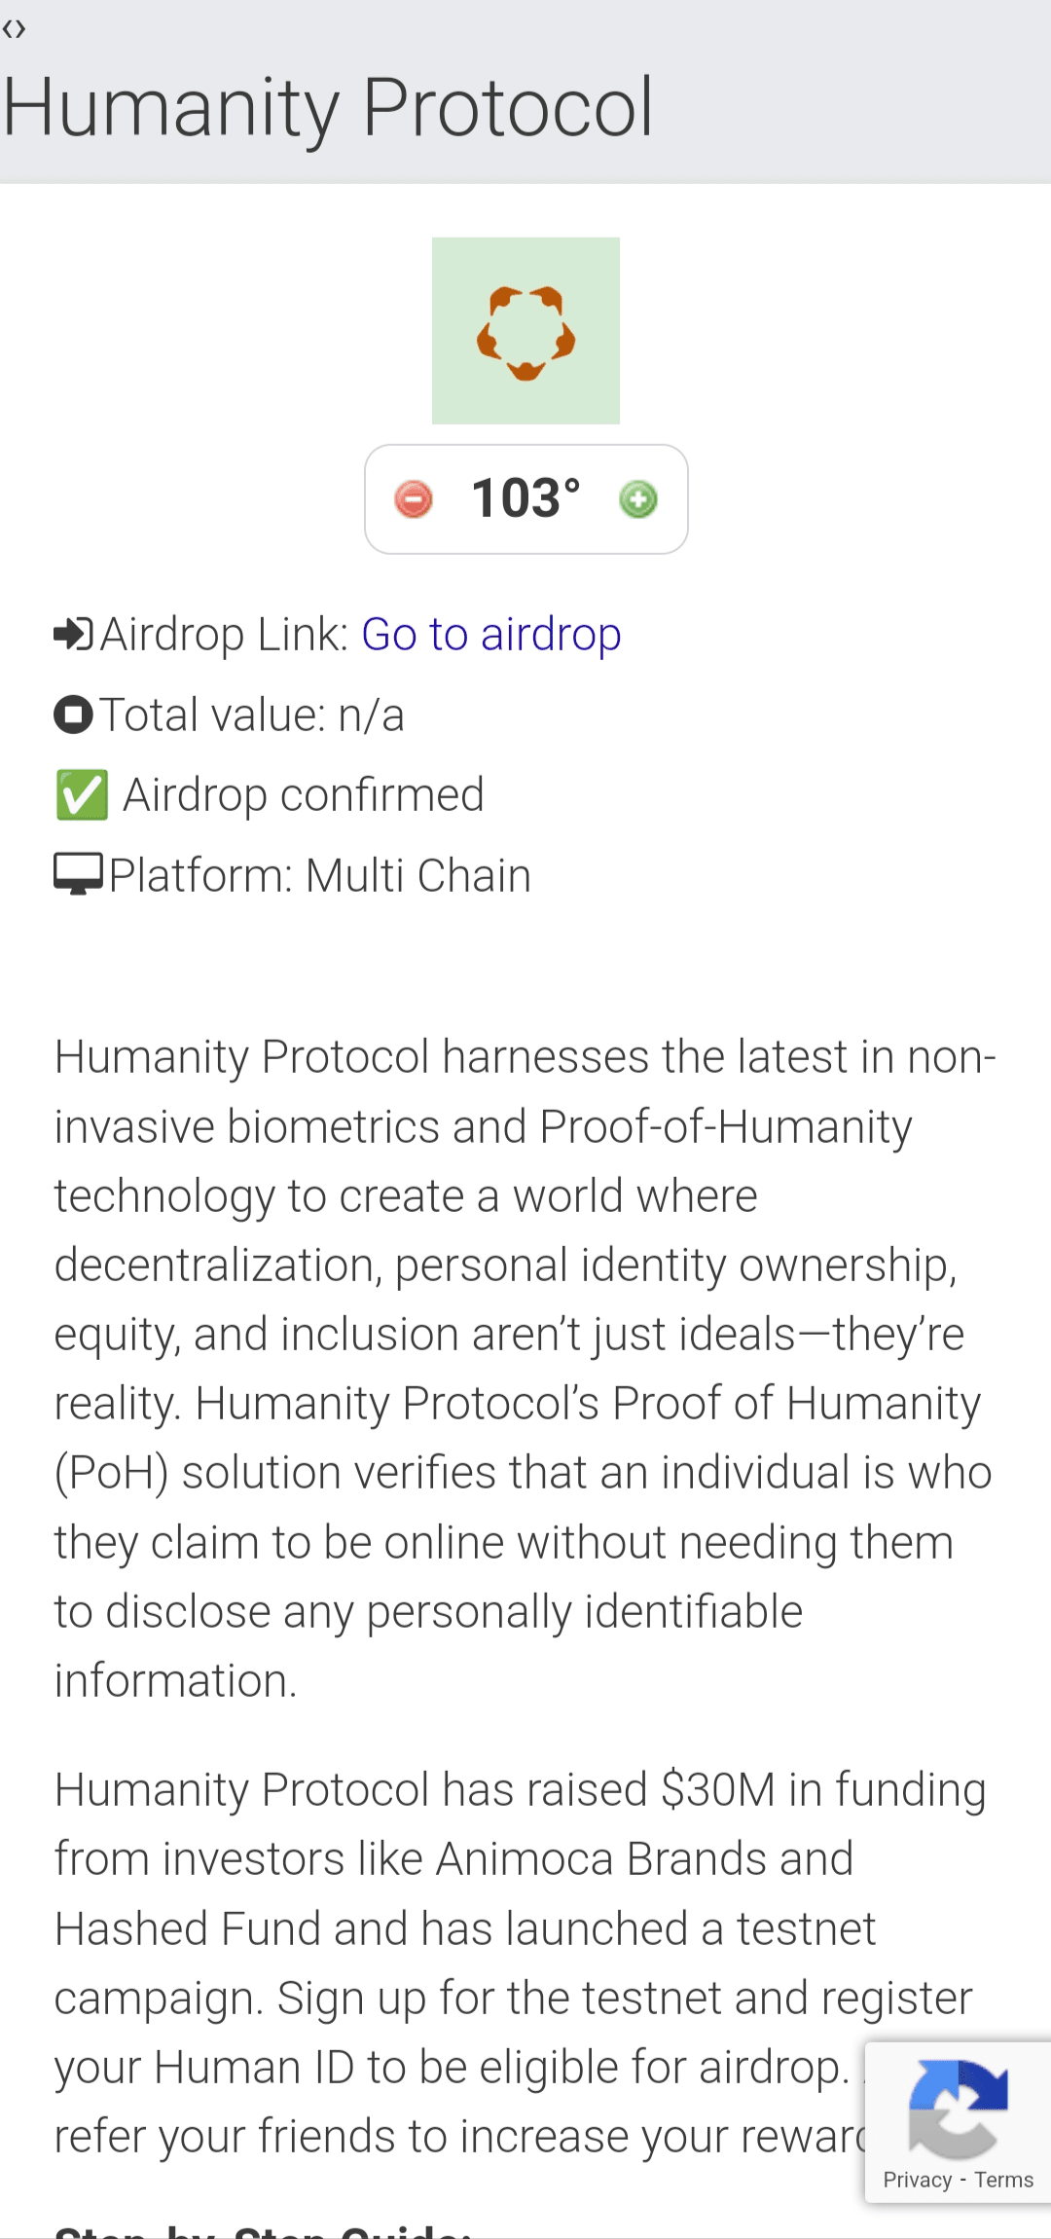The image size is (1051, 2239).
Task: Click the code brackets icon at top left
Action: [x=14, y=29]
